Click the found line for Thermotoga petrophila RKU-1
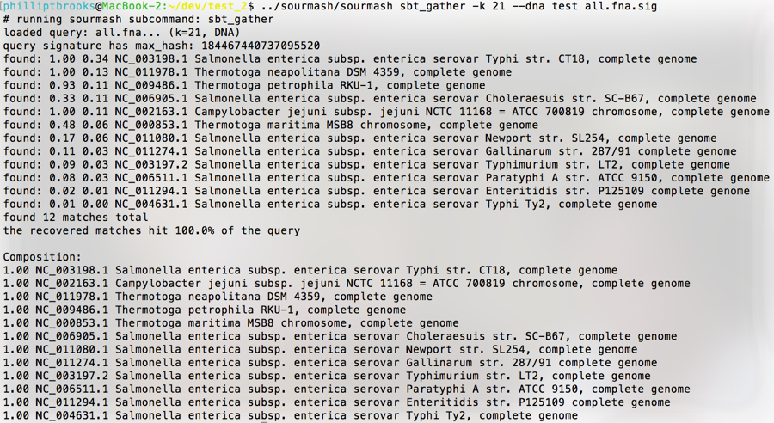This screenshot has height=423, width=774. 244,85
